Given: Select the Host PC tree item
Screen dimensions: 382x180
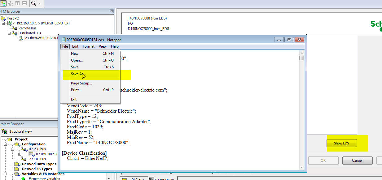Looking at the screenshot, I should [13, 18].
